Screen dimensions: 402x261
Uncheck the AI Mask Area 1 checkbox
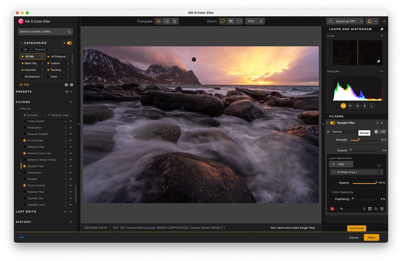pos(379,172)
